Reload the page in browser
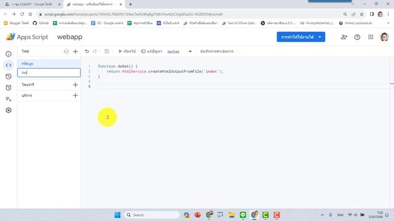 22,14
